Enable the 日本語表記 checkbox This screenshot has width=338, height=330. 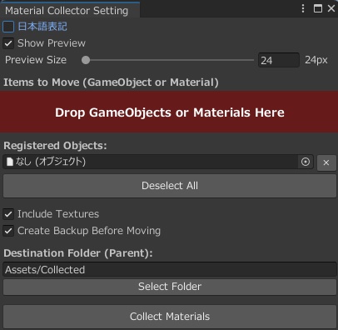click(8, 27)
